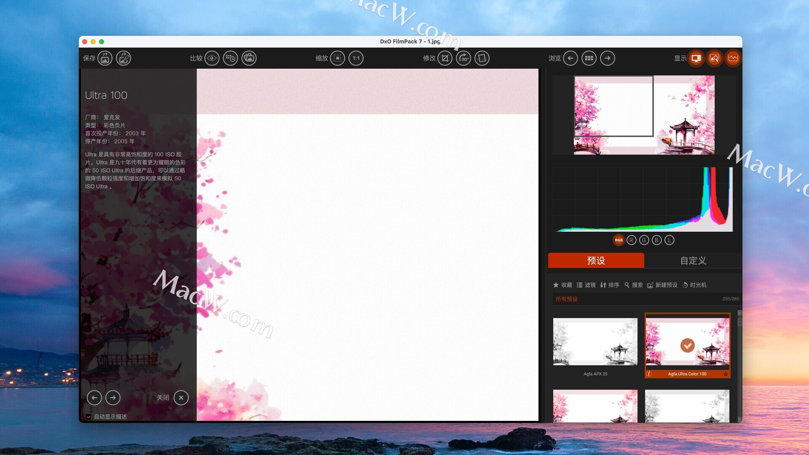Select the RGB histogram channel
Viewport: 809px width, 455px height.
click(x=619, y=240)
